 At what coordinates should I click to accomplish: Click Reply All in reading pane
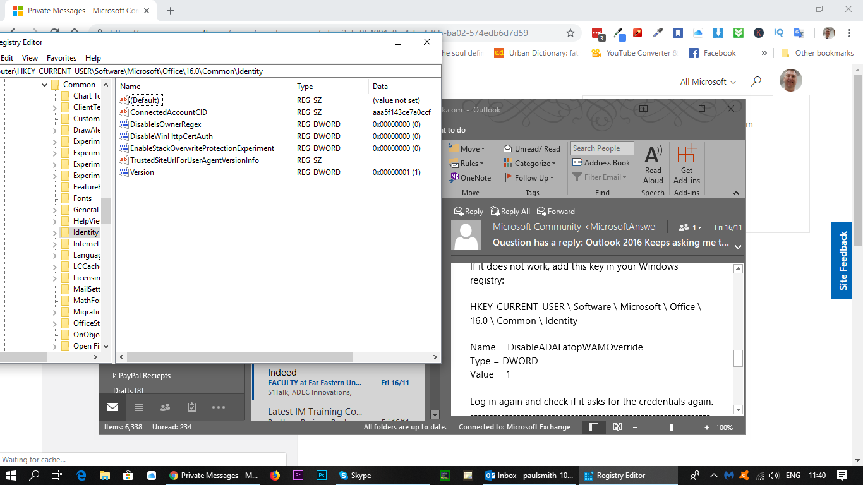coord(510,212)
